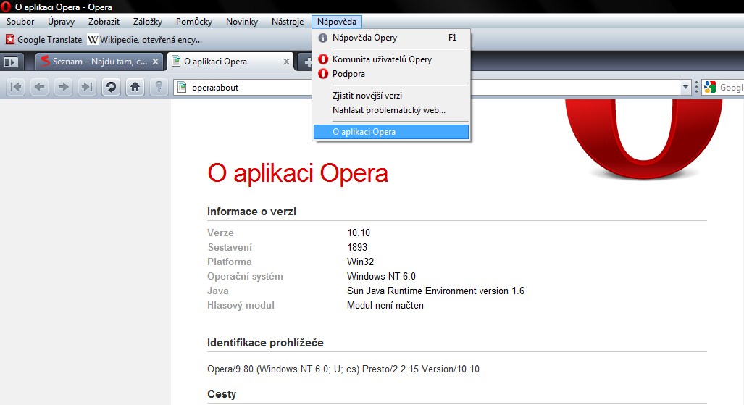This screenshot has height=405, width=744.
Task: Choose Nahlásit problematický web
Action: (391, 110)
